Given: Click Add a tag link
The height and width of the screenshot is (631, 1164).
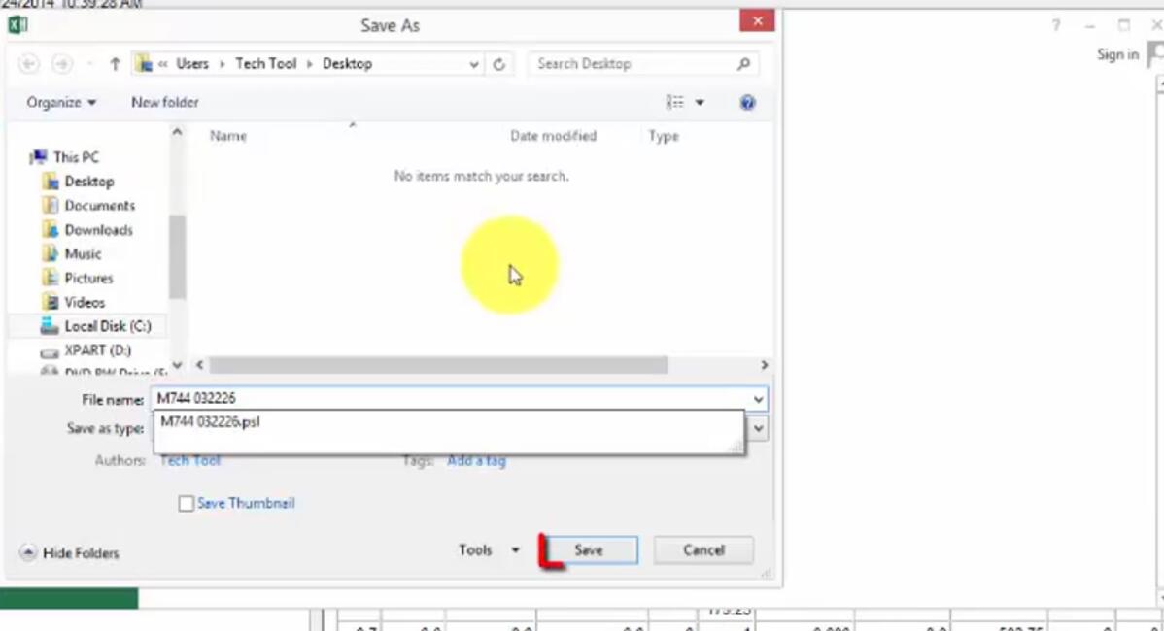Looking at the screenshot, I should click(x=477, y=460).
